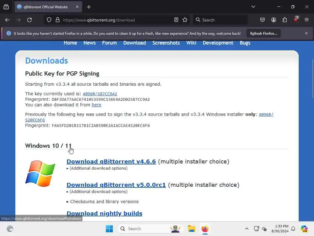Focus the URL address bar
Screen dimensions: 314x236
(117, 20)
